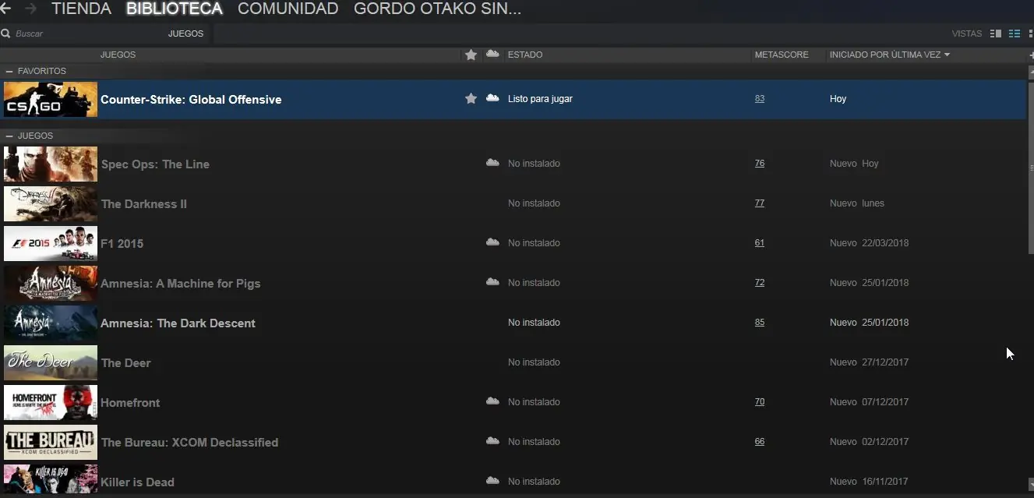The image size is (1034, 498).
Task: Click Listo para jugar status text
Action: [x=540, y=99]
